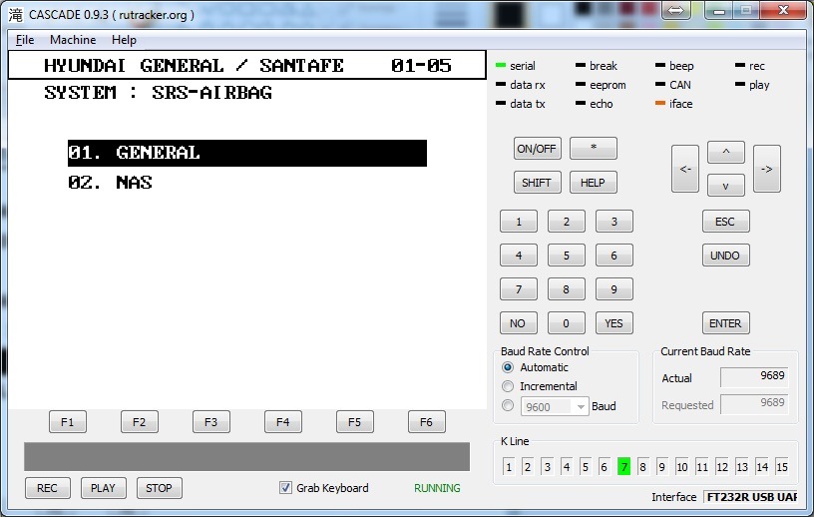The image size is (814, 517).
Task: Click the PLAY button
Action: [x=104, y=488]
